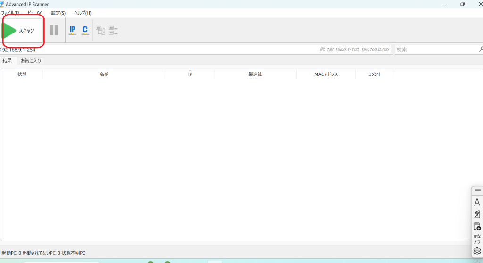Toggle the かな オフ kana input switch
The height and width of the screenshot is (263, 483).
coord(477,239)
